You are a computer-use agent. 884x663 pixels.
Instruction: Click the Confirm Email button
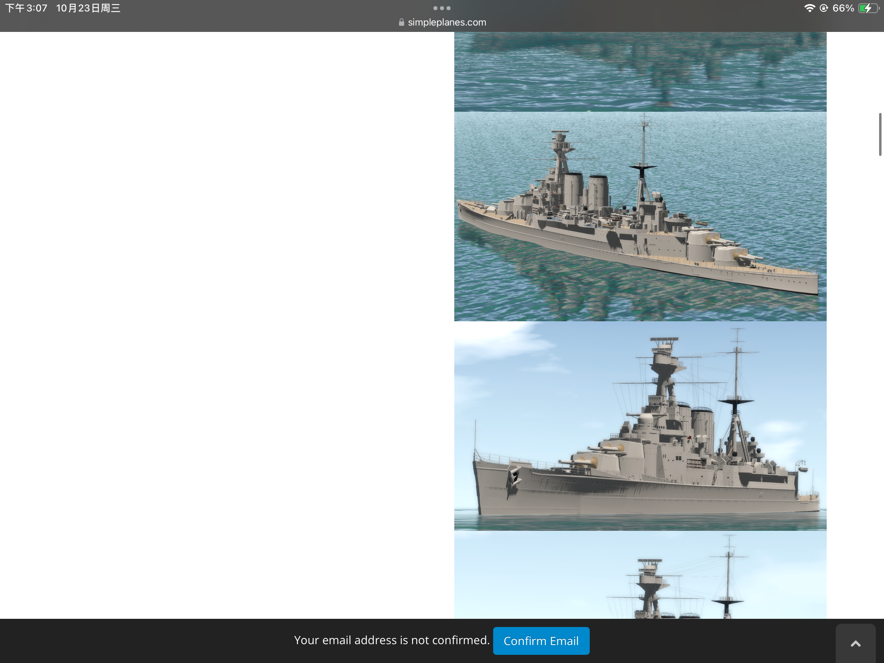[541, 640]
